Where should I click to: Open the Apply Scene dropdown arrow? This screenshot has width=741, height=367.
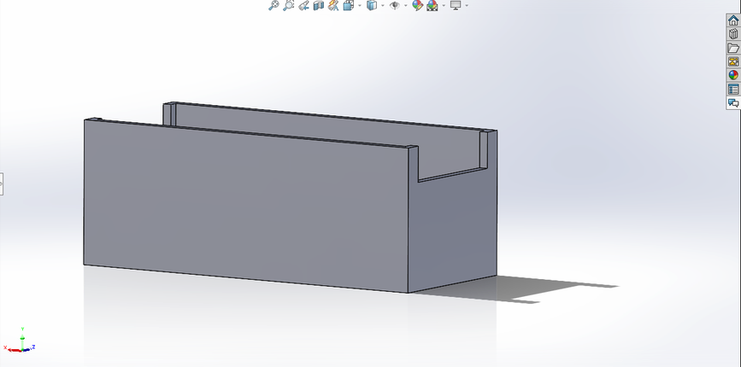444,6
